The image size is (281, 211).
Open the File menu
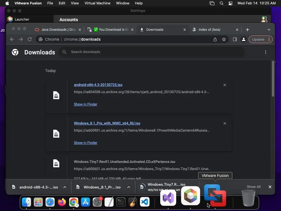click(50, 3)
